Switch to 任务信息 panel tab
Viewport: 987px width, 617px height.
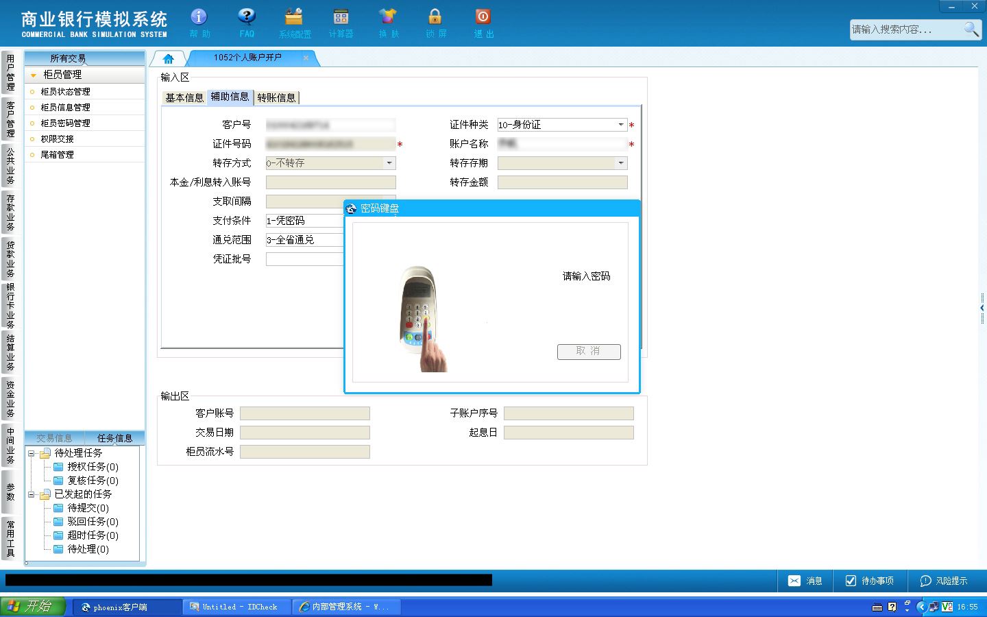(x=114, y=438)
